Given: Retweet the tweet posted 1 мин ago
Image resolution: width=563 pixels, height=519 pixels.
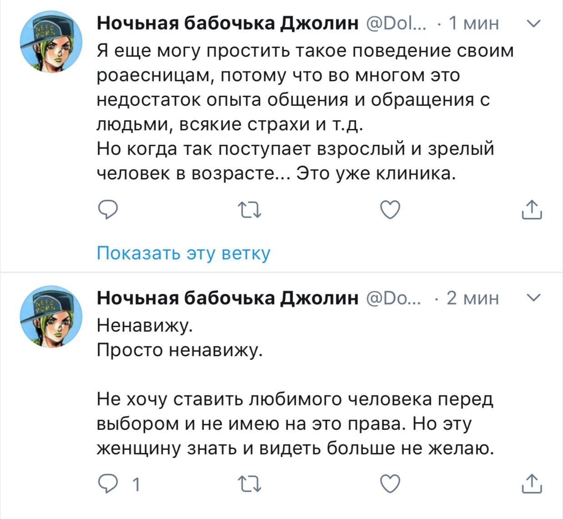Looking at the screenshot, I should [249, 210].
